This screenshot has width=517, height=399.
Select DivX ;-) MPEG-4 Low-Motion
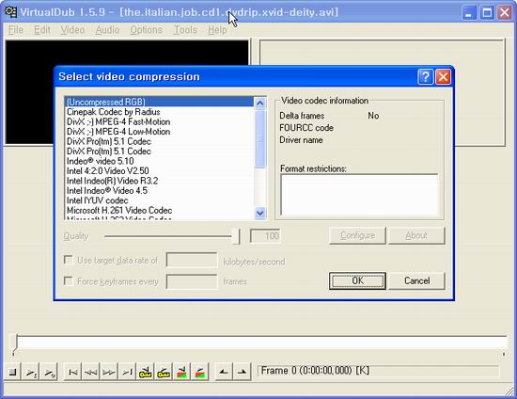coord(160,132)
